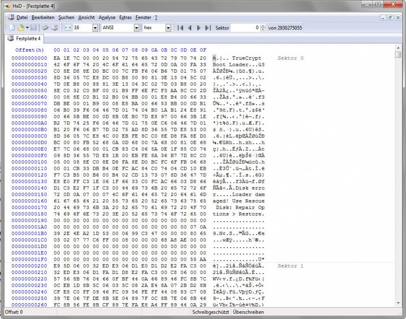Restore the inner document window

point(390,17)
